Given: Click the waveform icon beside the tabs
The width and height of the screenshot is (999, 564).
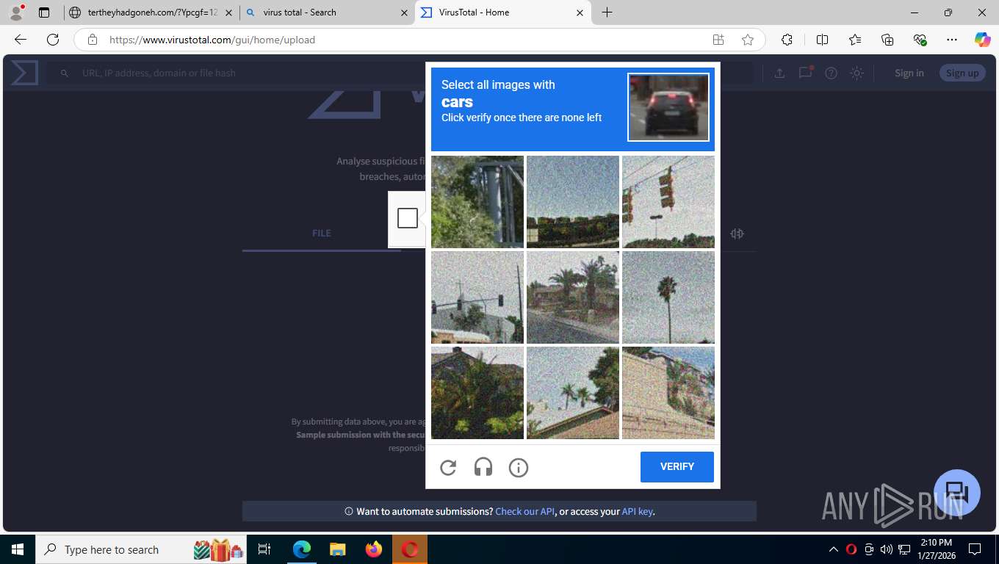Looking at the screenshot, I should (x=737, y=234).
